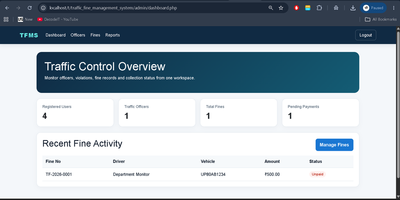Click the Status column header
The height and width of the screenshot is (200, 400).
pyautogui.click(x=316, y=161)
